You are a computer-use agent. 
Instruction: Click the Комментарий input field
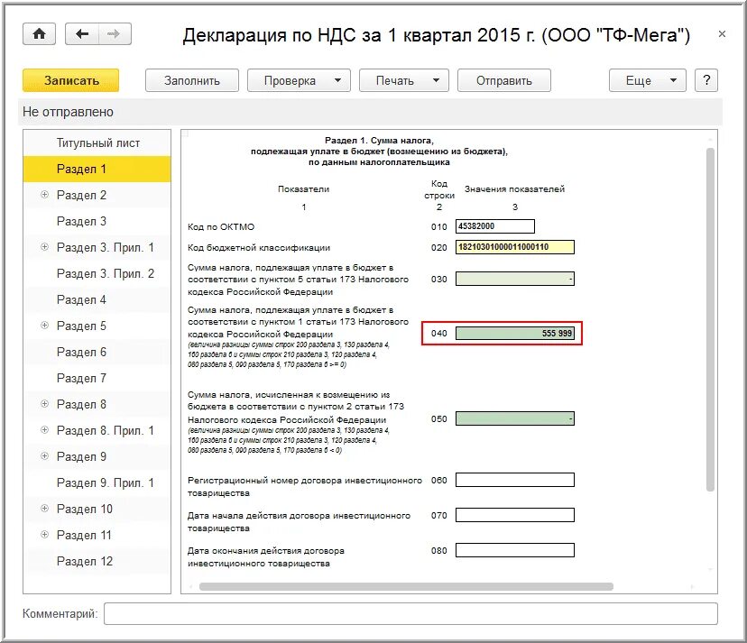(x=410, y=613)
